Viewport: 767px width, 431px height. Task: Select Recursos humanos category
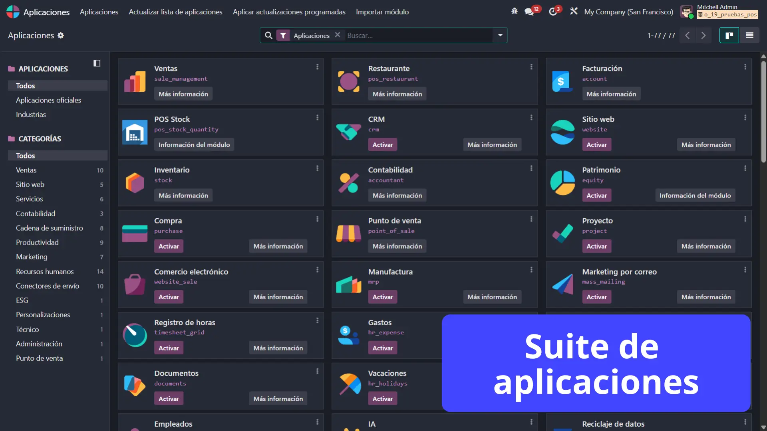pyautogui.click(x=45, y=272)
